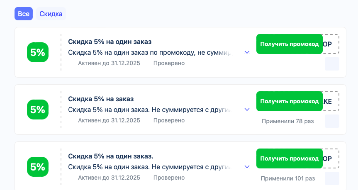Open the "Скидка 5% на заказ" title
This screenshot has width=358, height=190.
pyautogui.click(x=101, y=99)
